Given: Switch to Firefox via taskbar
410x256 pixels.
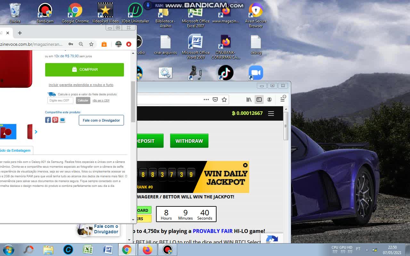Looking at the screenshot, I should [147, 250].
